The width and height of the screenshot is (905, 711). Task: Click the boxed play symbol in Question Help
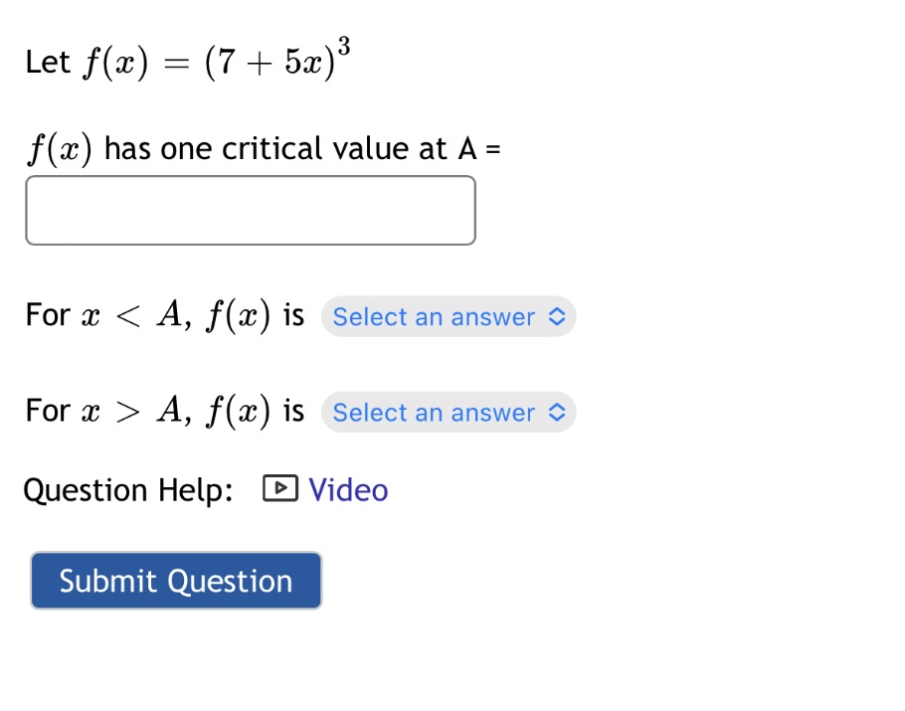[x=281, y=488]
